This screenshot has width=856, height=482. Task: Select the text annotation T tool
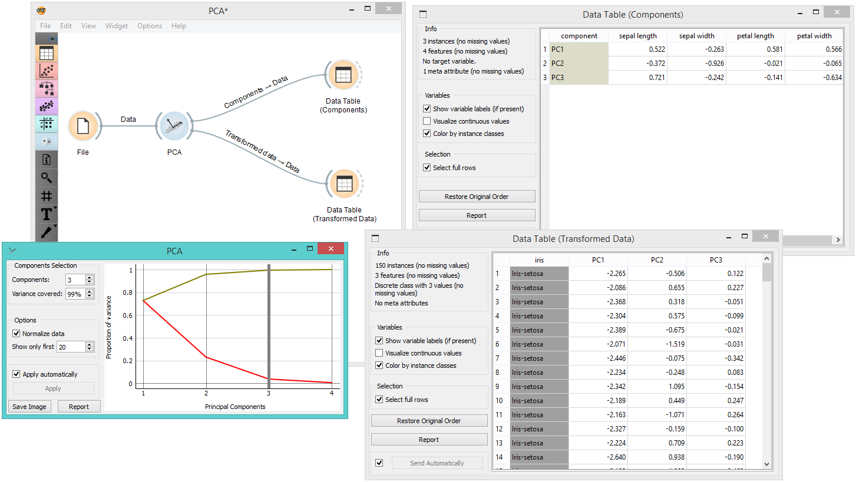coord(47,214)
